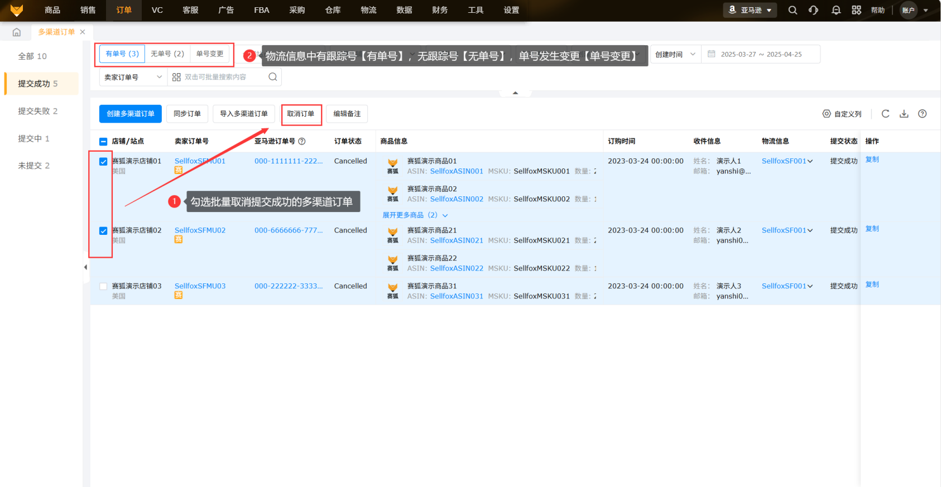This screenshot has width=941, height=487.
Task: Switch to the 无单号 (2) tab
Action: pyautogui.click(x=167, y=54)
